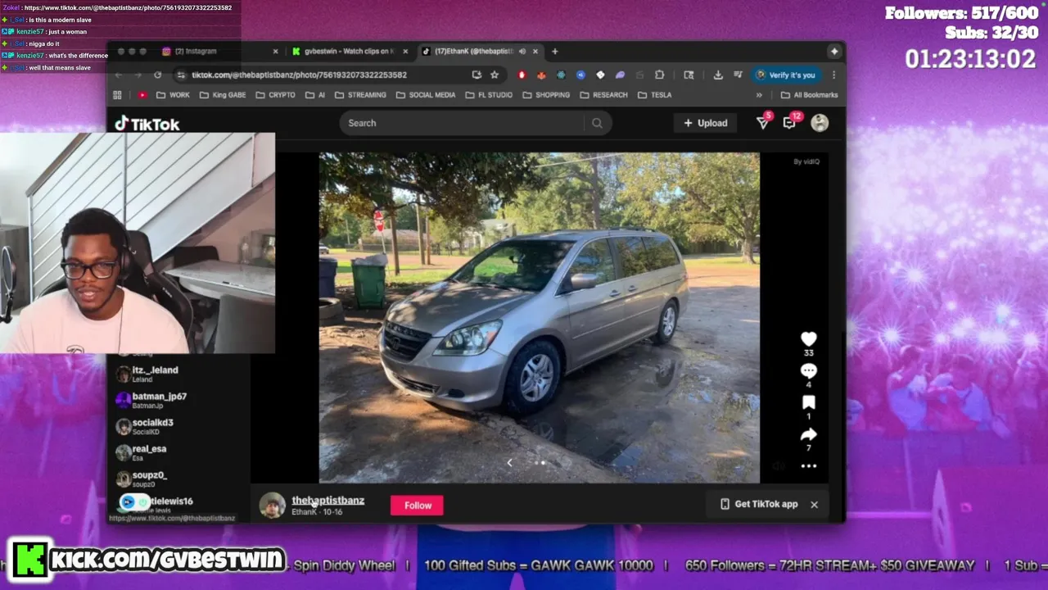Image resolution: width=1048 pixels, height=590 pixels.
Task: Expand hidden bookmarks chevron
Action: click(759, 95)
